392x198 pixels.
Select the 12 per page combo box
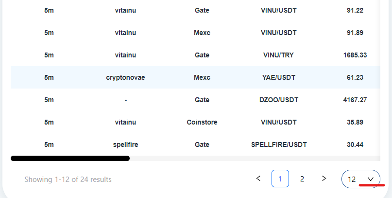361,179
